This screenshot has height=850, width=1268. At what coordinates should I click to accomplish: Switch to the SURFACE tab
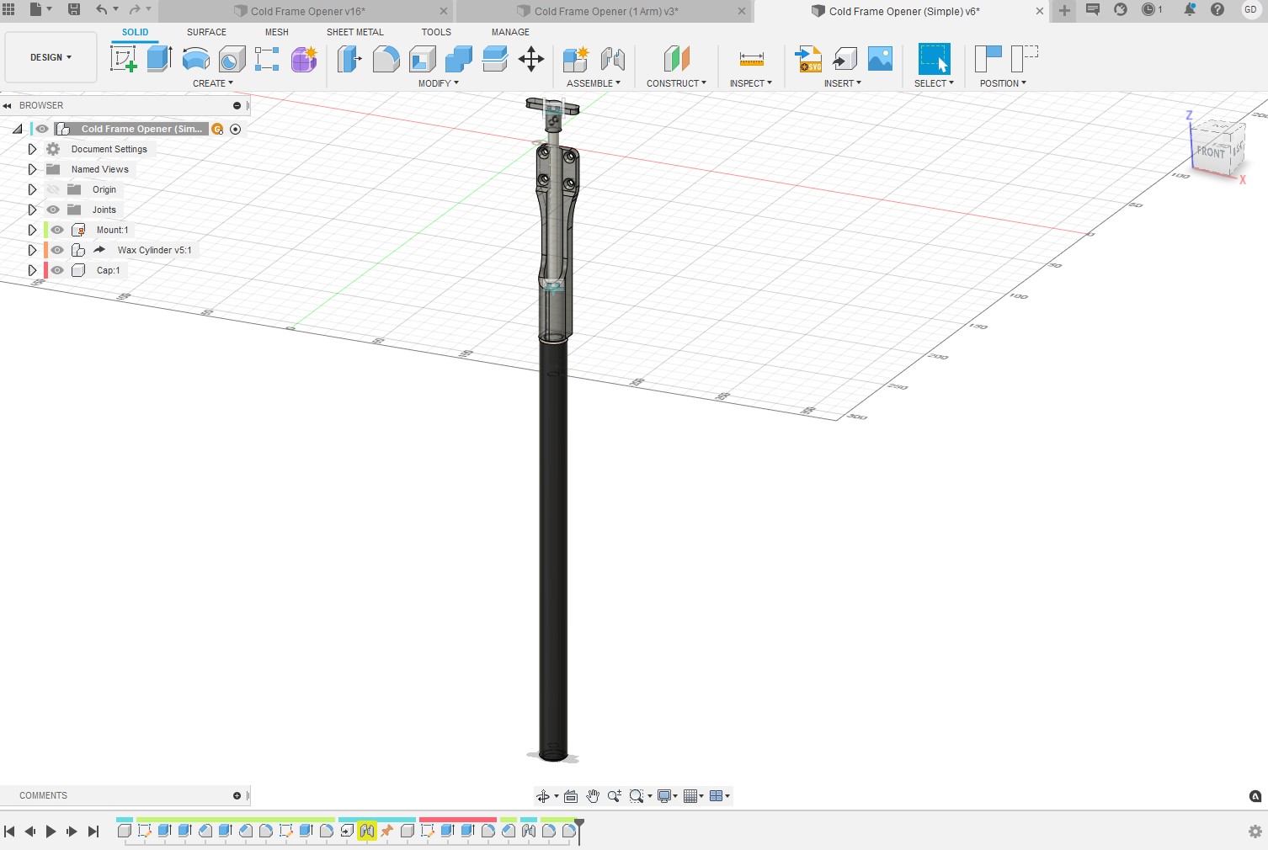click(206, 32)
